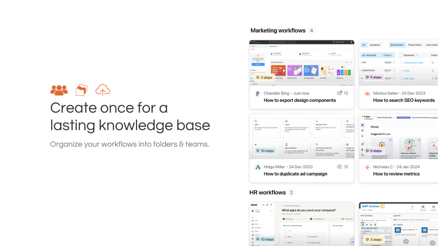Screen dimensions: 438x246
Task: Toggle eye icon next to 44,323
Action: [x=394, y=62]
